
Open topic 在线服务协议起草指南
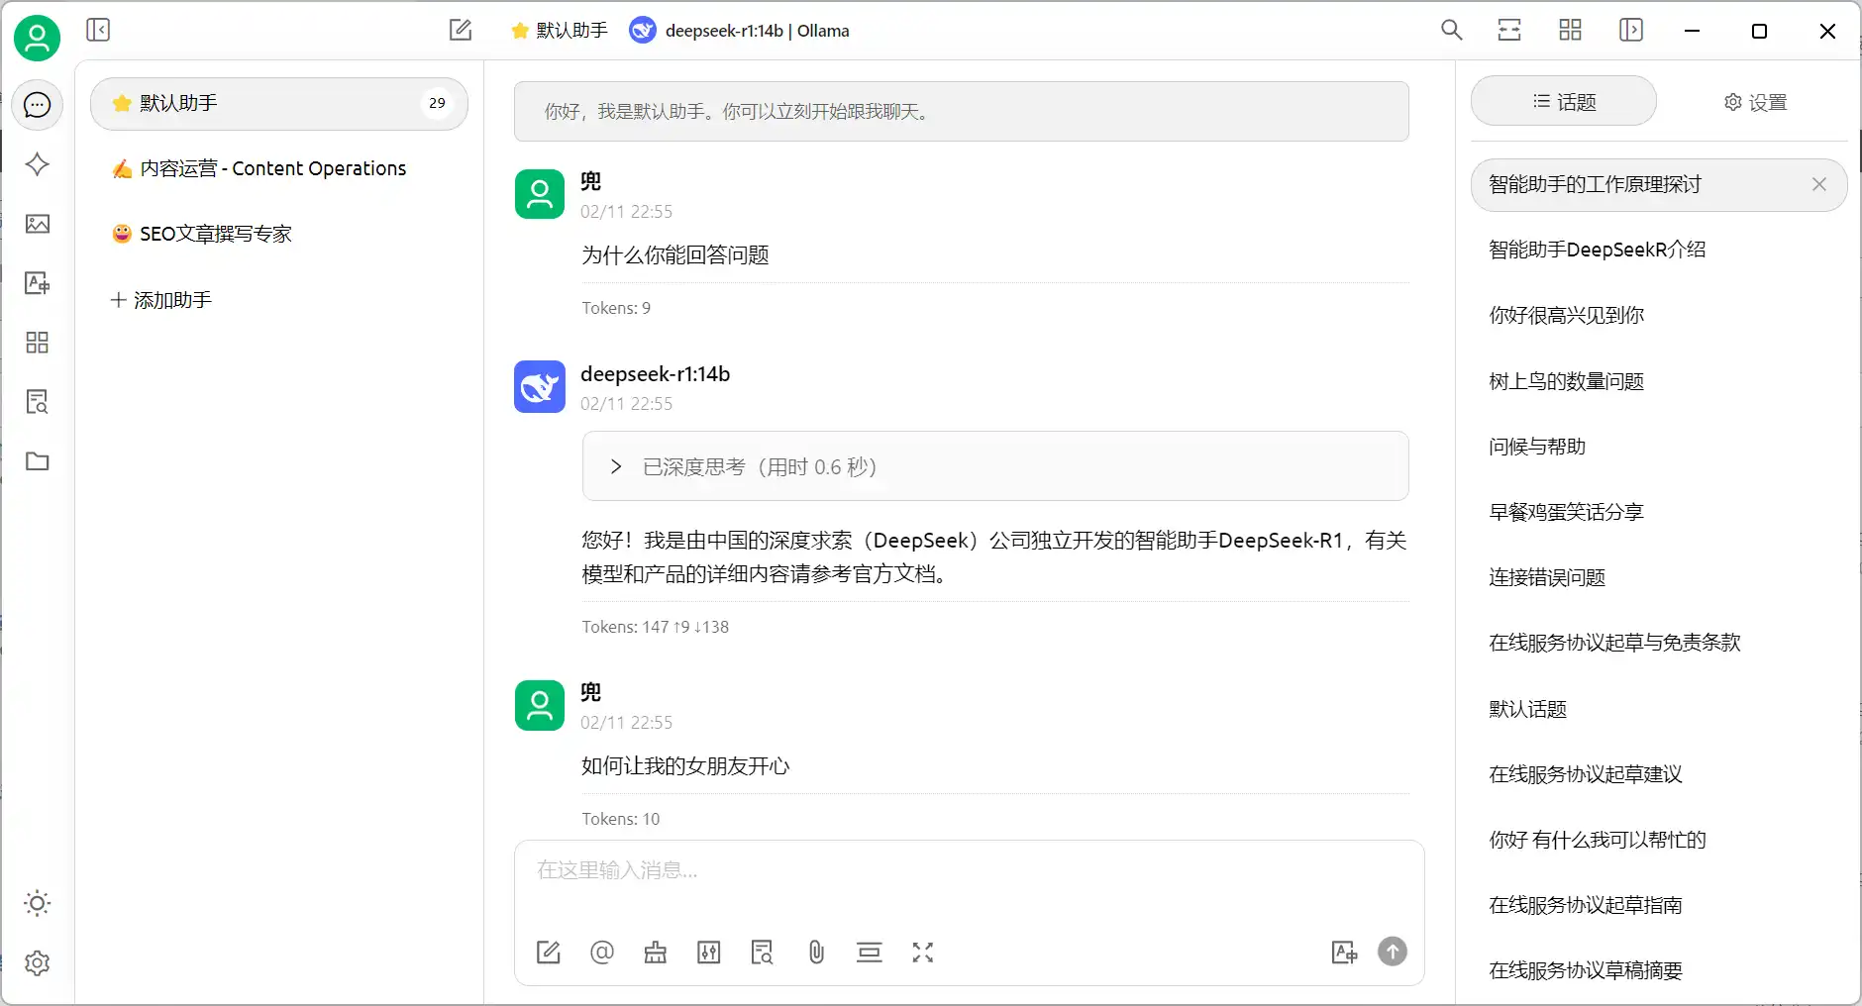point(1659,905)
